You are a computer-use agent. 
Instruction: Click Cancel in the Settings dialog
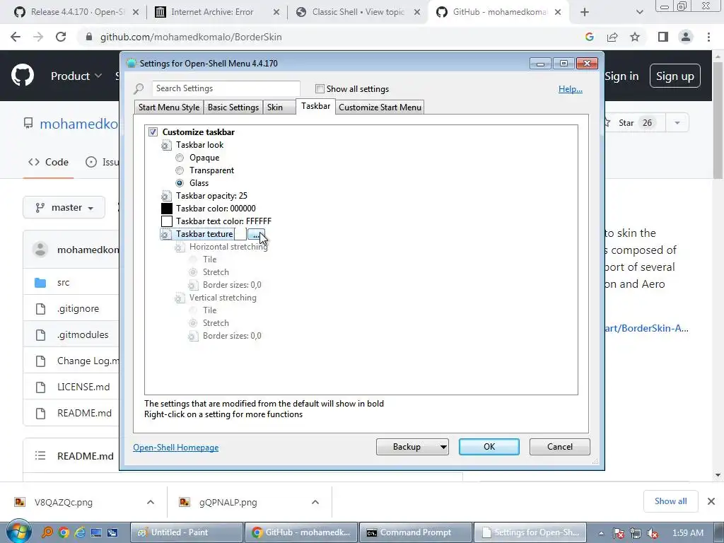point(560,447)
